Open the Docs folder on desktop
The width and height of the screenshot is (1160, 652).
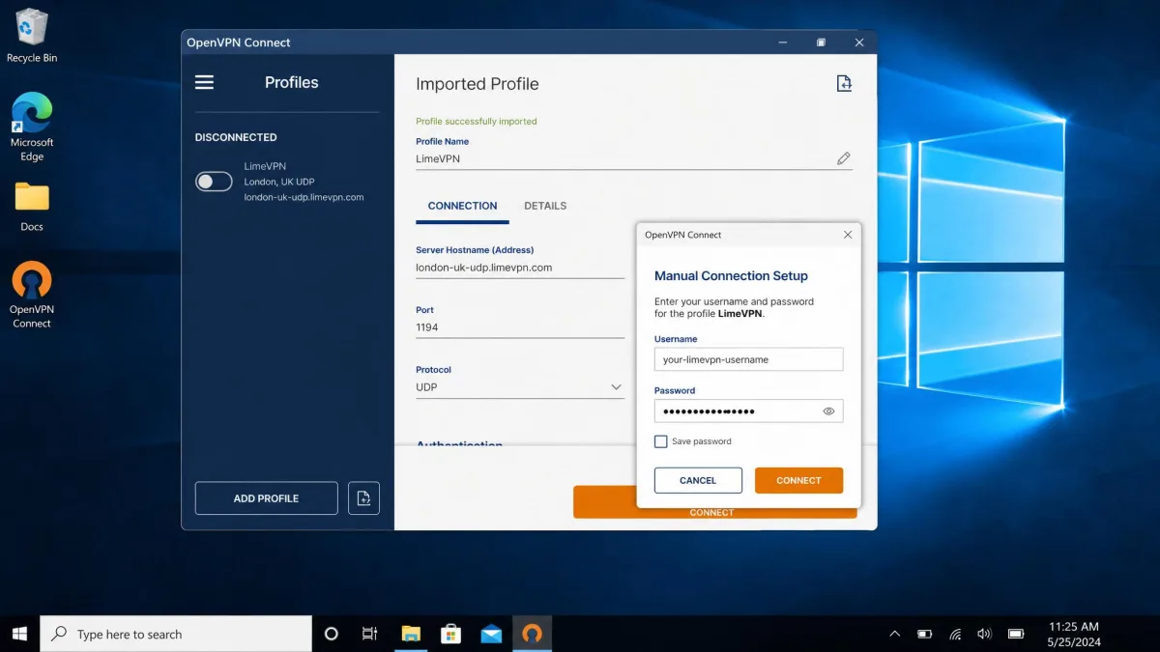tap(32, 207)
